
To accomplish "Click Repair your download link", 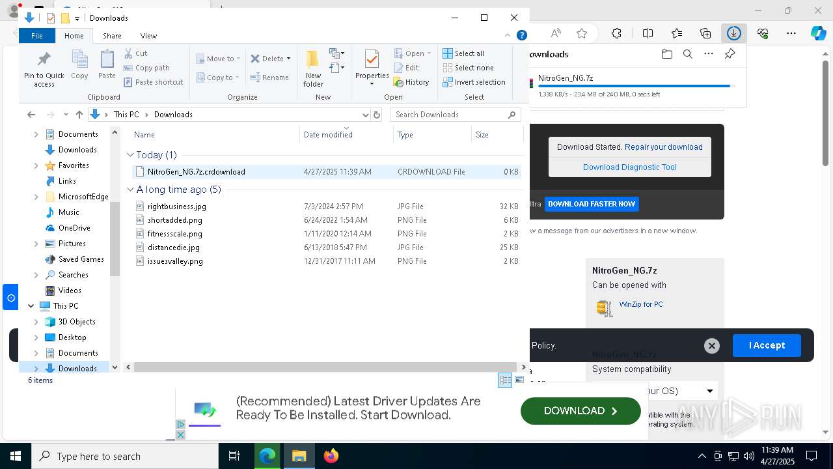I will (x=663, y=147).
